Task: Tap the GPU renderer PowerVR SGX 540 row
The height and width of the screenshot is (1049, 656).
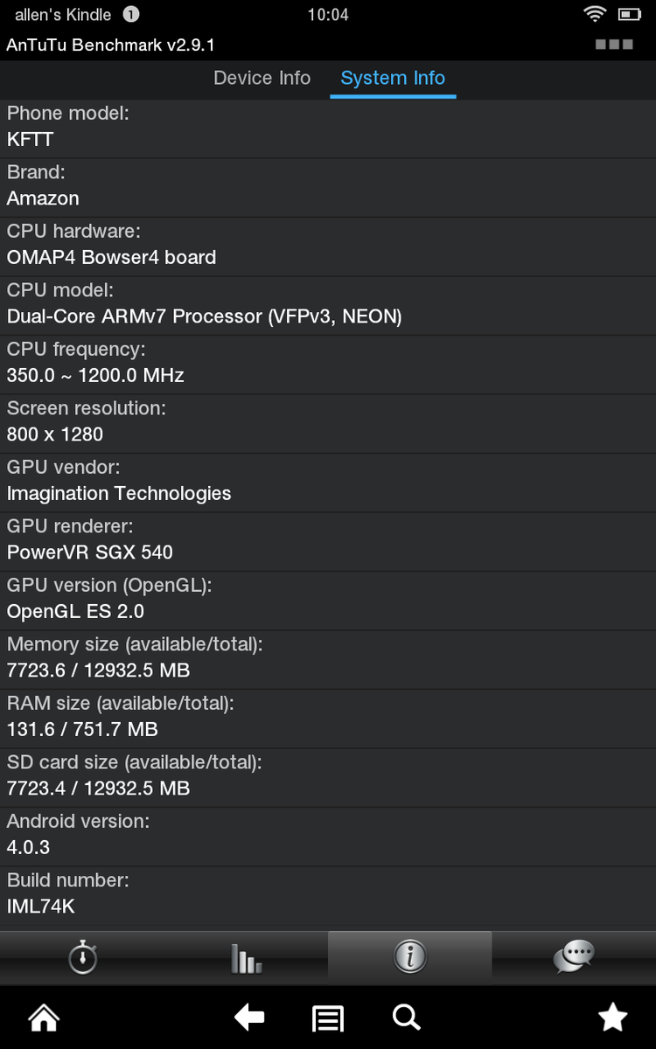Action: click(328, 541)
